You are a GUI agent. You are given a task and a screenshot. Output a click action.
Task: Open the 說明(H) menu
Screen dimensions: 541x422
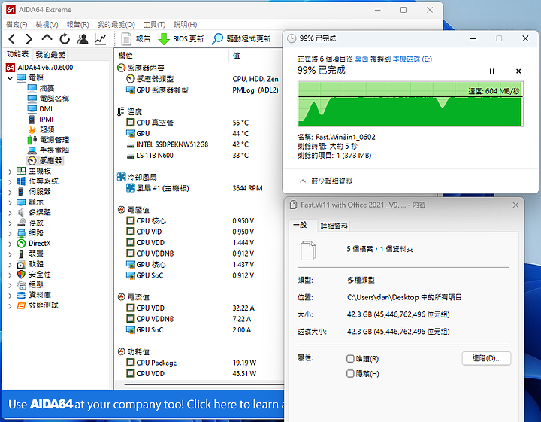(x=186, y=25)
